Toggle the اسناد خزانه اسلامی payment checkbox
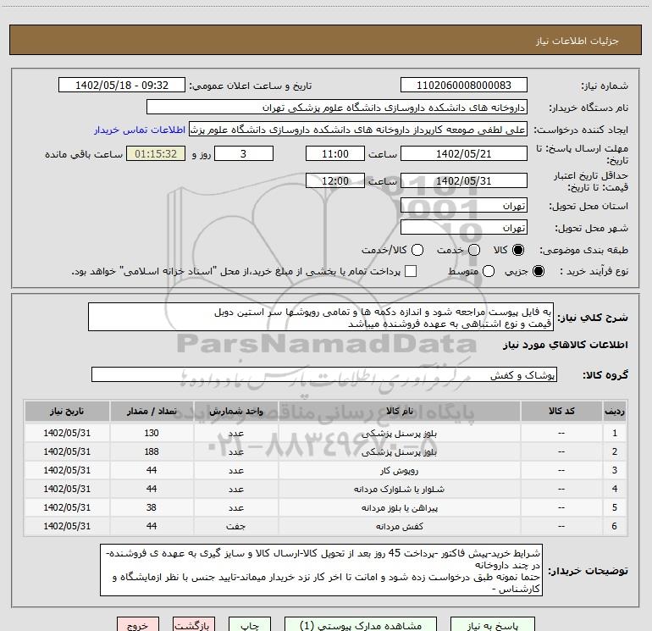 (x=411, y=271)
